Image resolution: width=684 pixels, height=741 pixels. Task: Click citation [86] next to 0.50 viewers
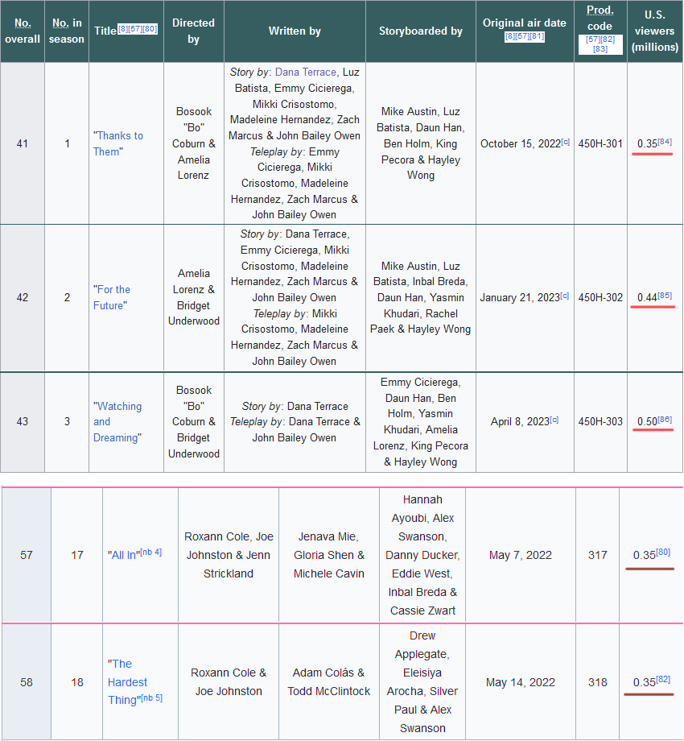click(665, 419)
